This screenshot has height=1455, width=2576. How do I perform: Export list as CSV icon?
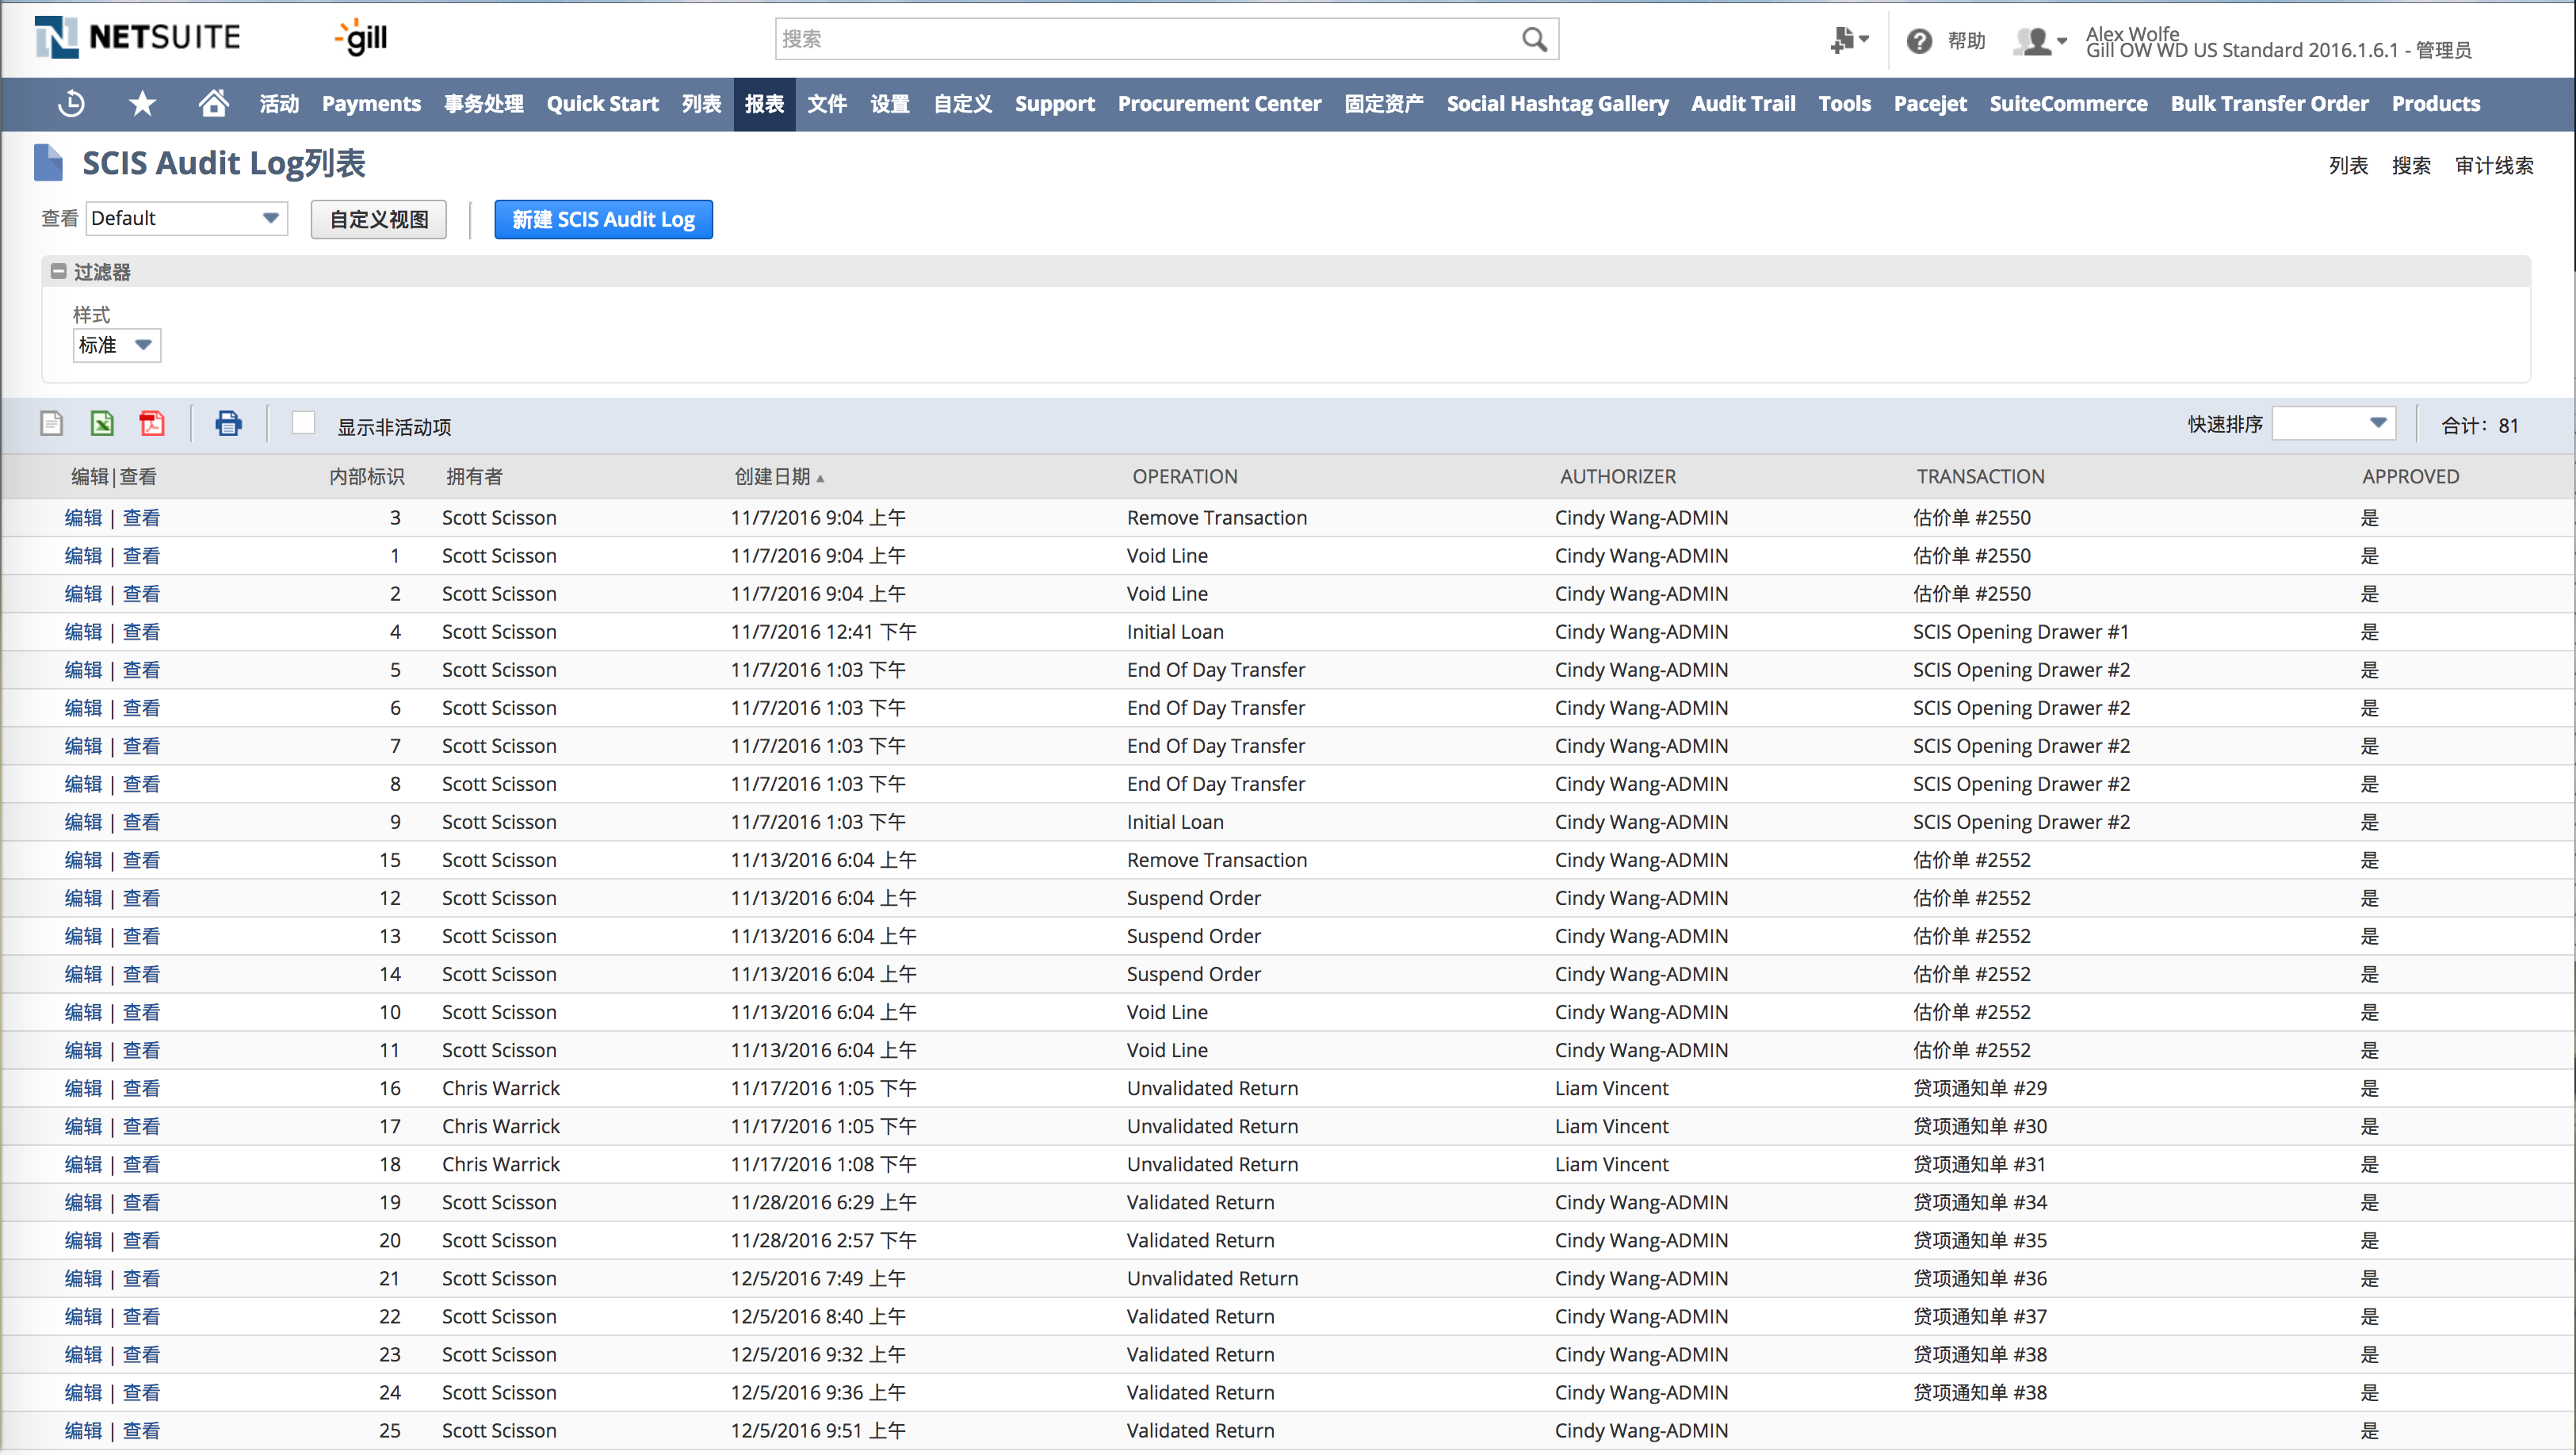(51, 424)
